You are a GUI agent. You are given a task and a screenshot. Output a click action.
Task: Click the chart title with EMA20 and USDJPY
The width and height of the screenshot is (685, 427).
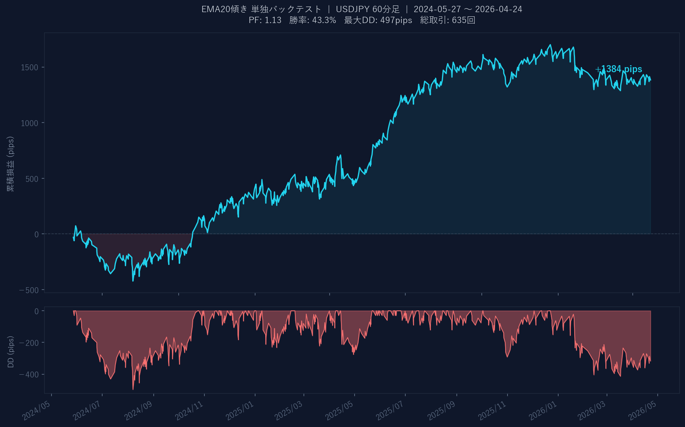point(361,9)
